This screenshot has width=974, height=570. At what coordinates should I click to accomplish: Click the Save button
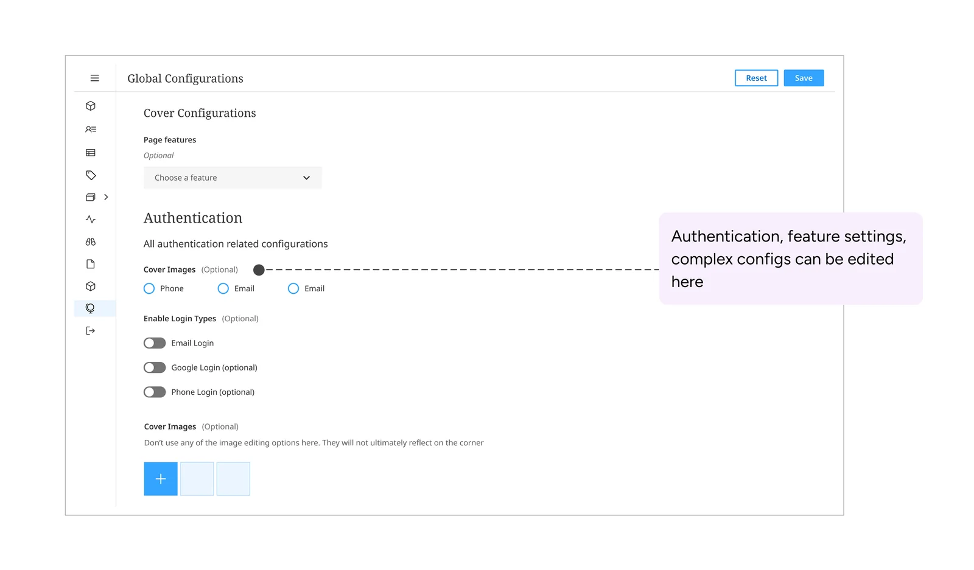coord(804,78)
